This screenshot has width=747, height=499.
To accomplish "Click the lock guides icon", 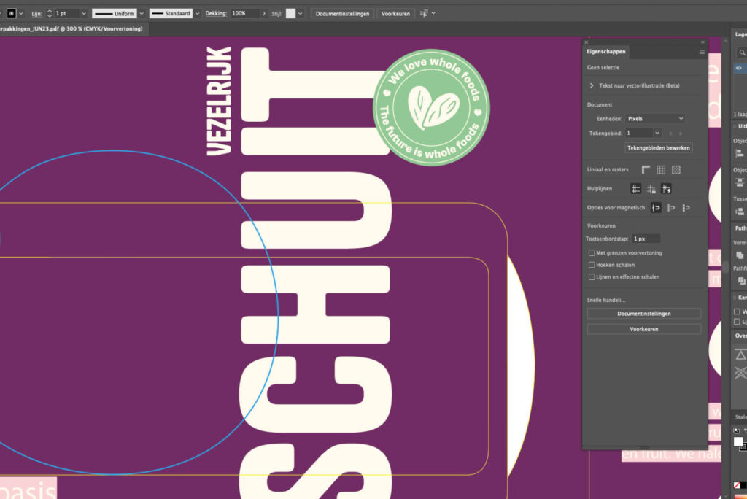I will pos(651,189).
